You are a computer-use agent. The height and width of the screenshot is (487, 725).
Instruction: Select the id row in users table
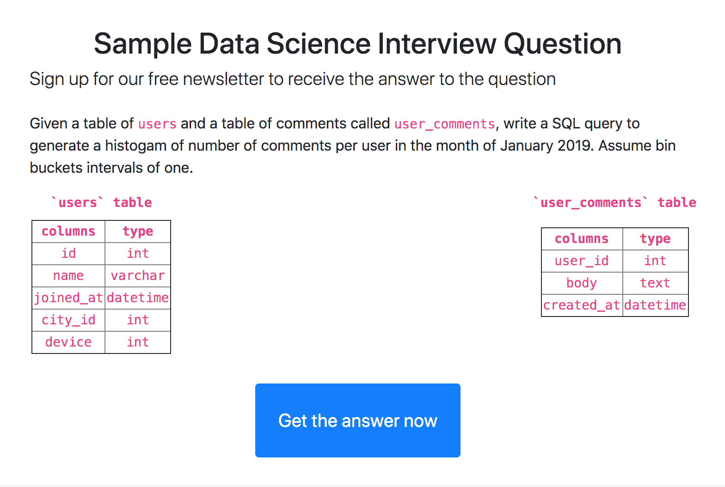[x=68, y=253]
